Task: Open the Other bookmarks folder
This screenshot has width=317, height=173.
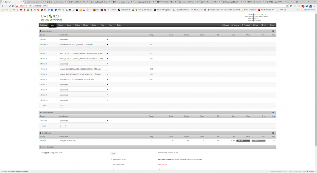Action: (308, 10)
